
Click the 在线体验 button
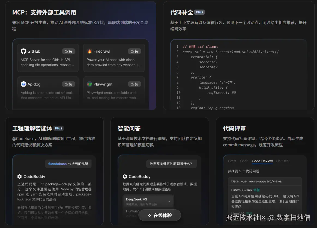(160, 215)
